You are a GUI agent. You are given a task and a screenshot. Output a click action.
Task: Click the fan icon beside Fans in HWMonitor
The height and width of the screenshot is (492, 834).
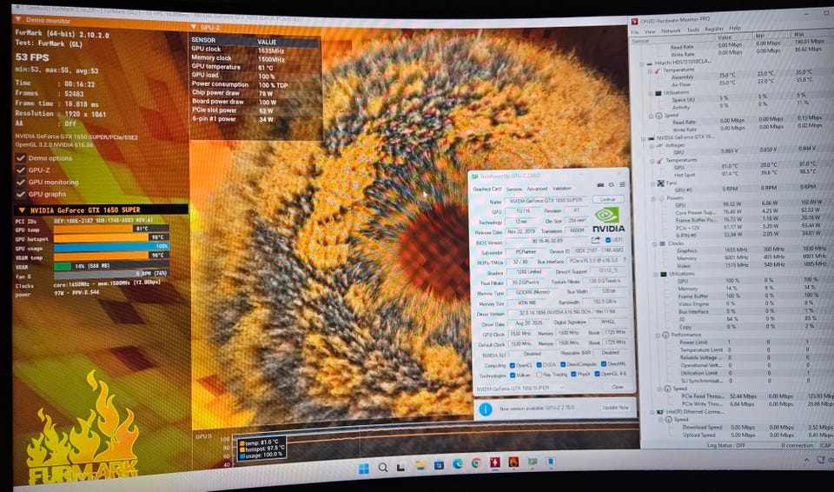pyautogui.click(x=660, y=183)
